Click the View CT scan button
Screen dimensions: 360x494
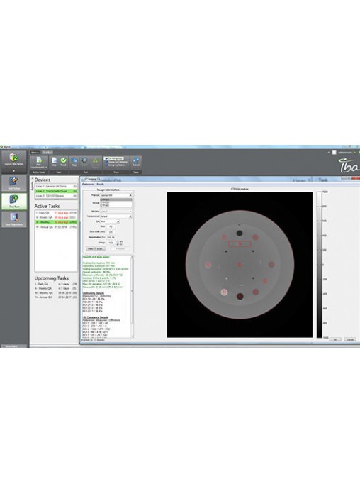point(96,248)
